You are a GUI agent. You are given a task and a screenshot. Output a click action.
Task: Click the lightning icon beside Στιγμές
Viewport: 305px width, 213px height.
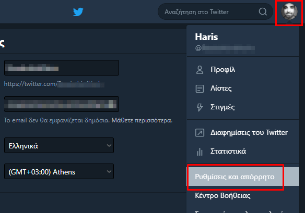(200, 107)
